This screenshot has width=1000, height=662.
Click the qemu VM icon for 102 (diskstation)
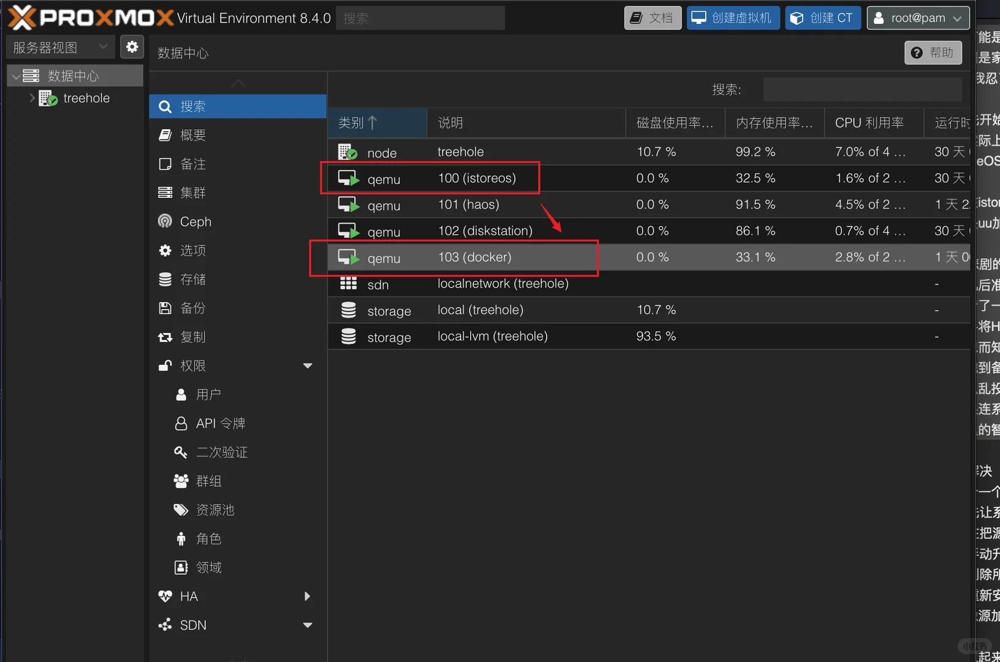tap(348, 231)
